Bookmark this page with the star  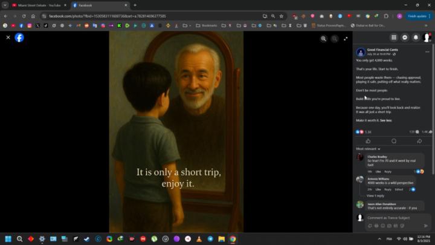(x=282, y=16)
